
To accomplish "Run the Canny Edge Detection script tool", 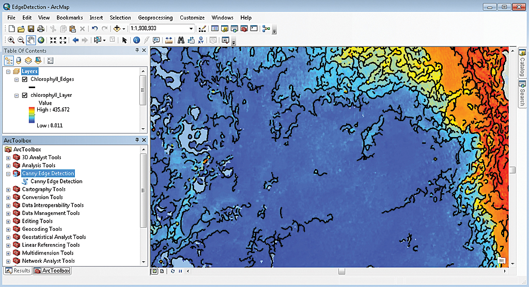I will coord(56,181).
